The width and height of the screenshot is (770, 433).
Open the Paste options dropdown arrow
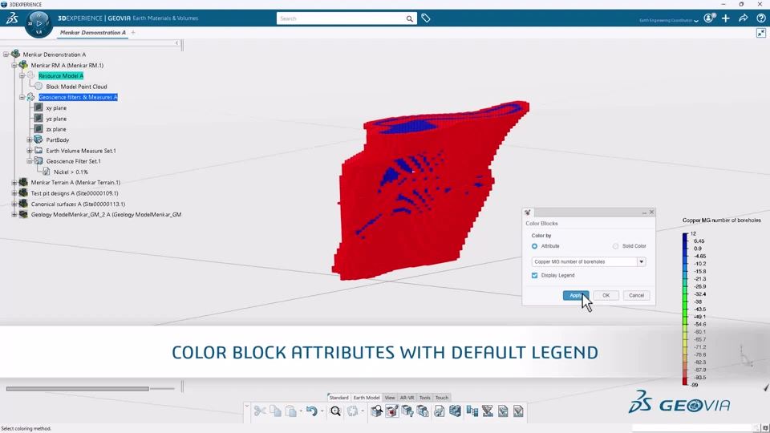(x=301, y=411)
